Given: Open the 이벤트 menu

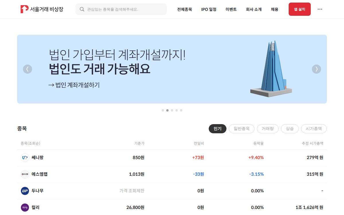Looking at the screenshot, I should click(x=231, y=9).
